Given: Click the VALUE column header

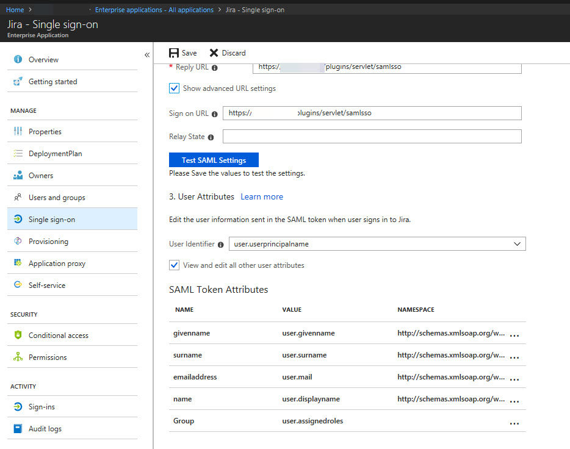Looking at the screenshot, I should pyautogui.click(x=292, y=309).
